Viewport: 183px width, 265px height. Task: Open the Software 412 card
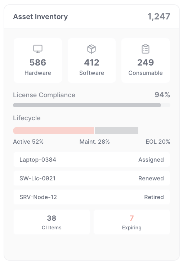(x=91, y=60)
